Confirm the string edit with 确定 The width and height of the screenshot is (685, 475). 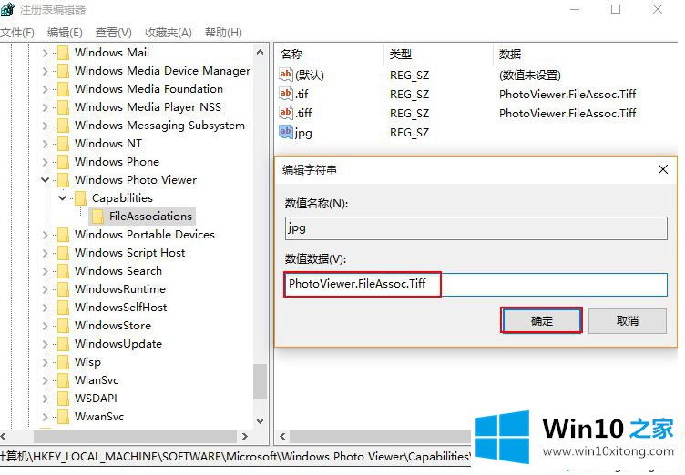click(541, 321)
